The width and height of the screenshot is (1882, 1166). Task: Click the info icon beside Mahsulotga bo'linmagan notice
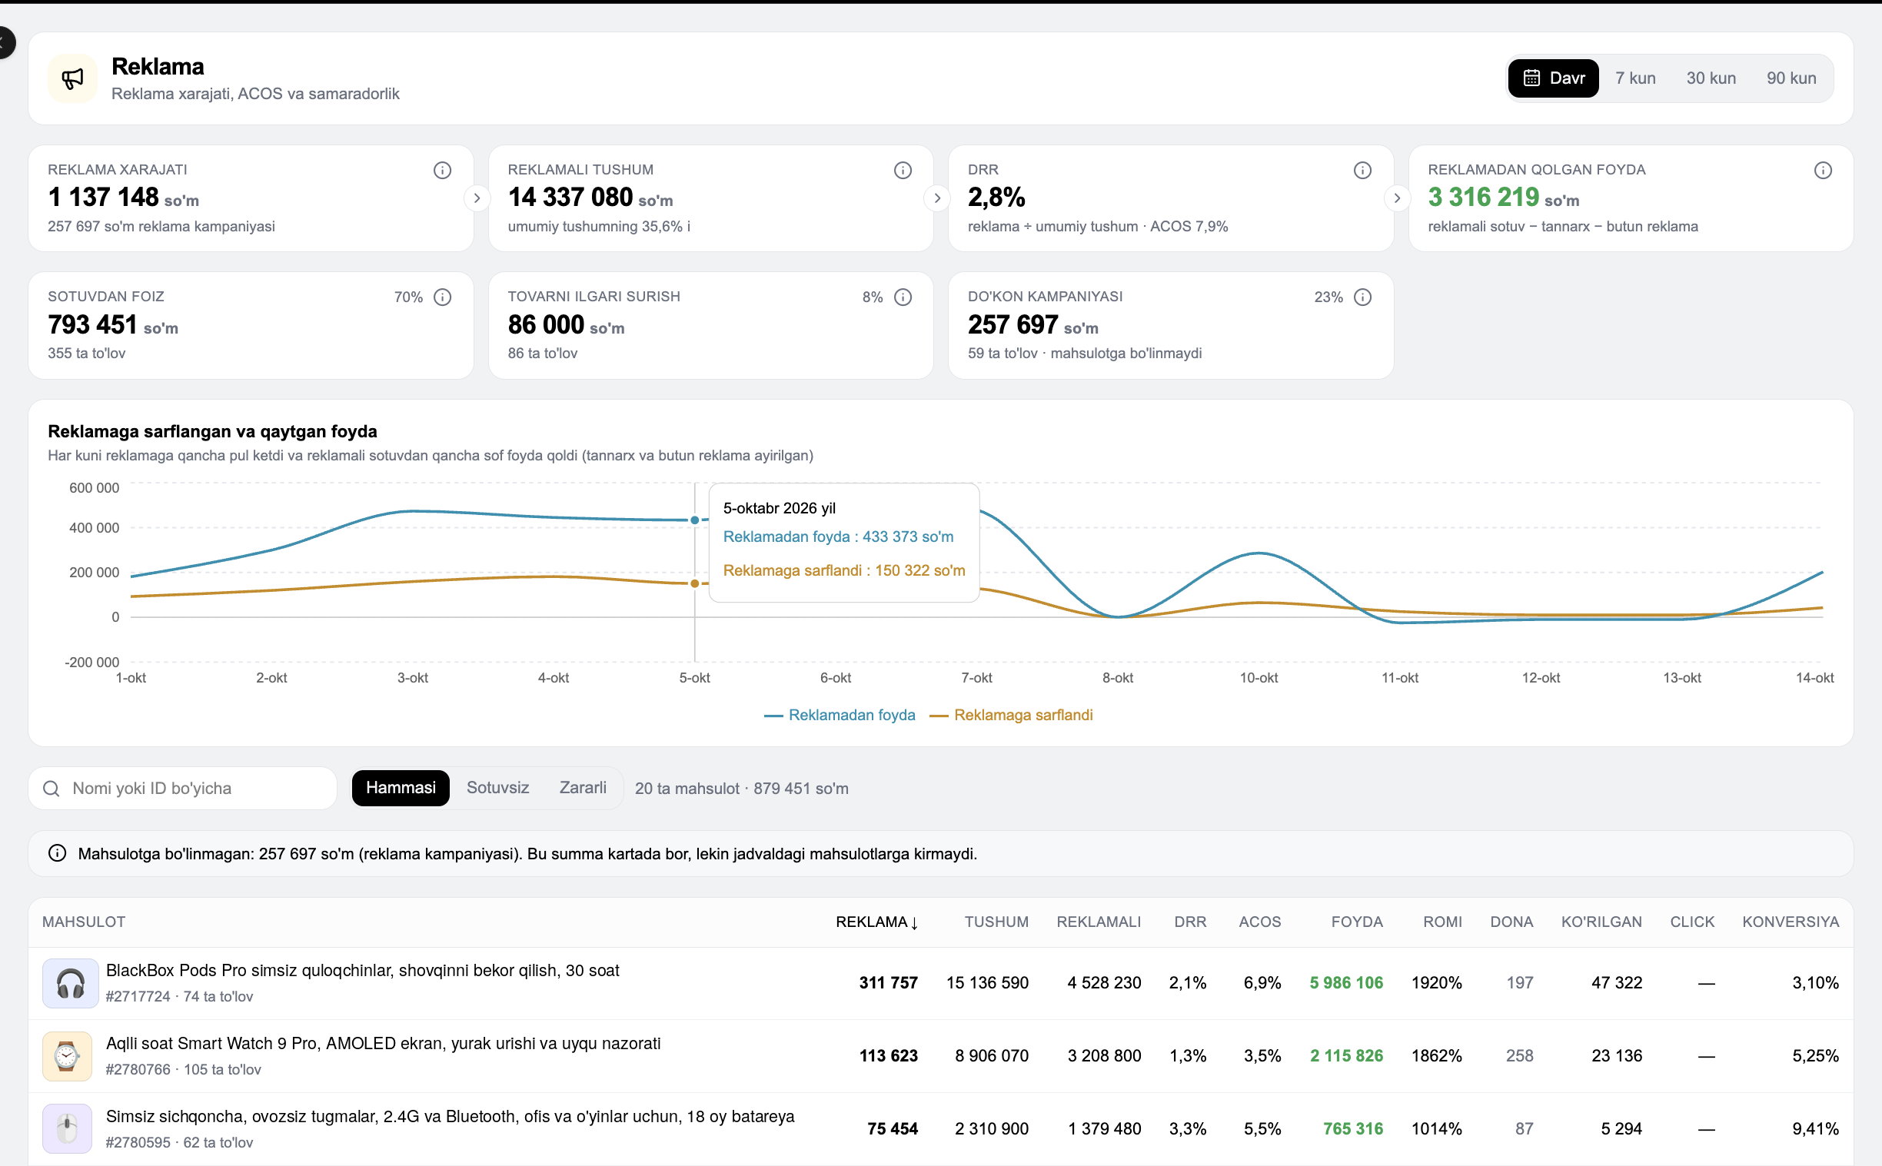click(x=57, y=853)
